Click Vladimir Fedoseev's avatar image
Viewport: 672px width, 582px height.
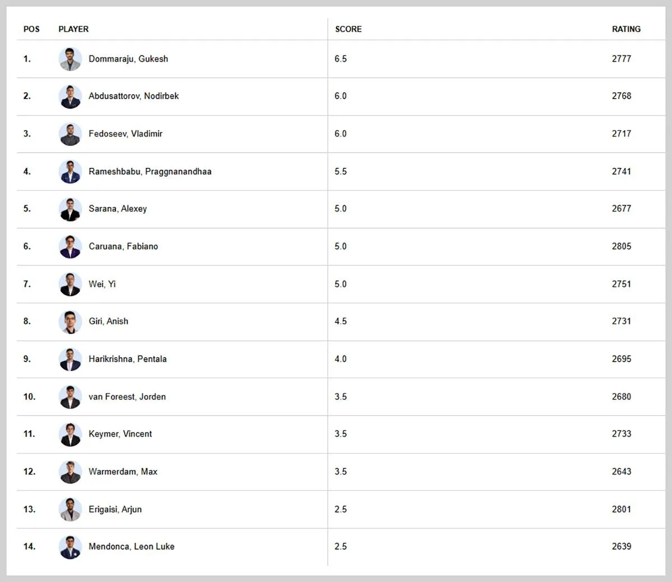pyautogui.click(x=70, y=134)
